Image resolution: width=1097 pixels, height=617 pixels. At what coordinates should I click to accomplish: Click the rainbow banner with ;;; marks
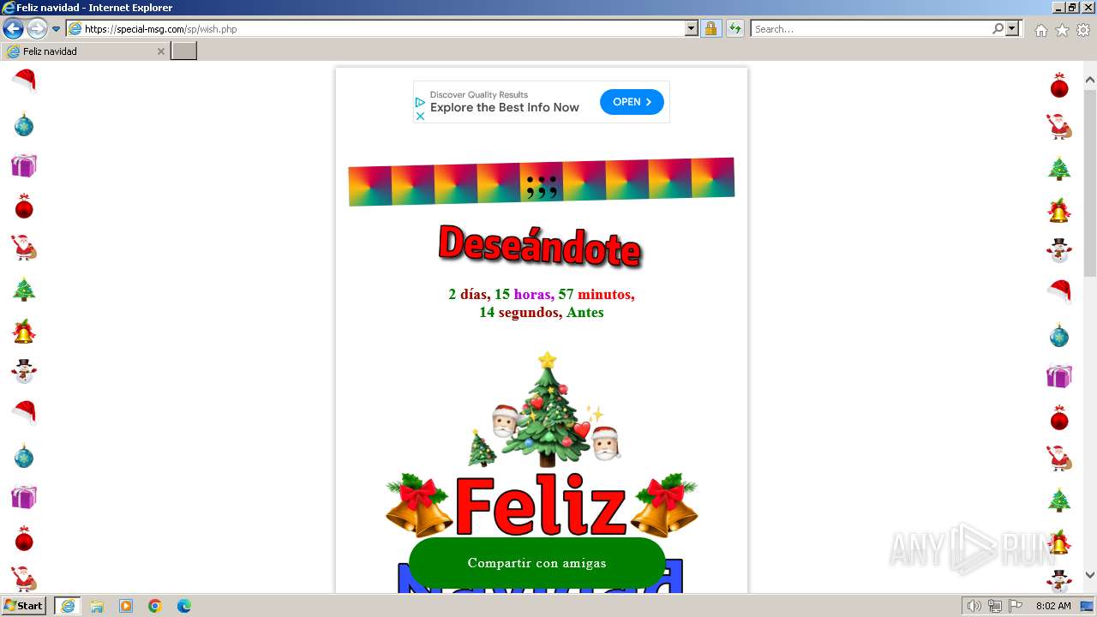coord(542,182)
